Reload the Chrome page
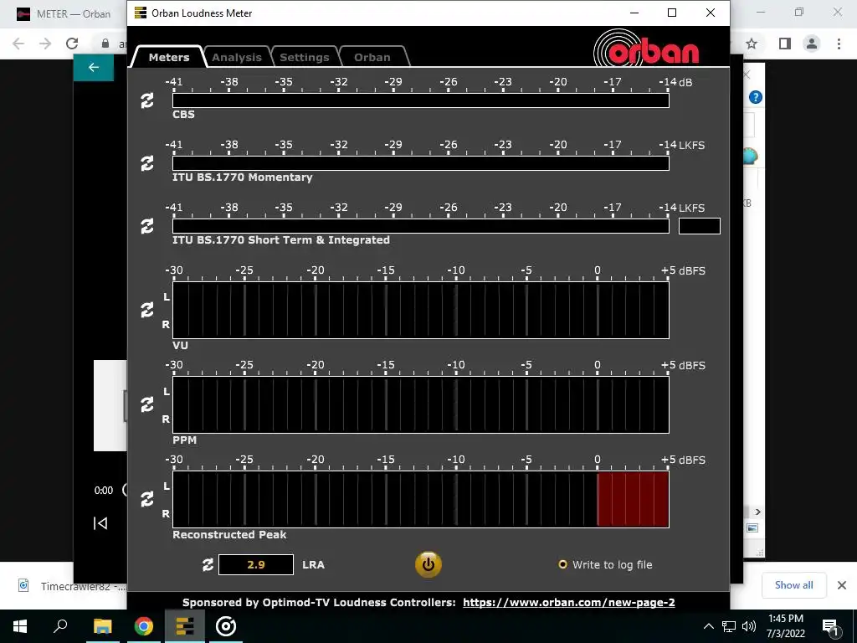This screenshot has height=643, width=857. click(72, 44)
